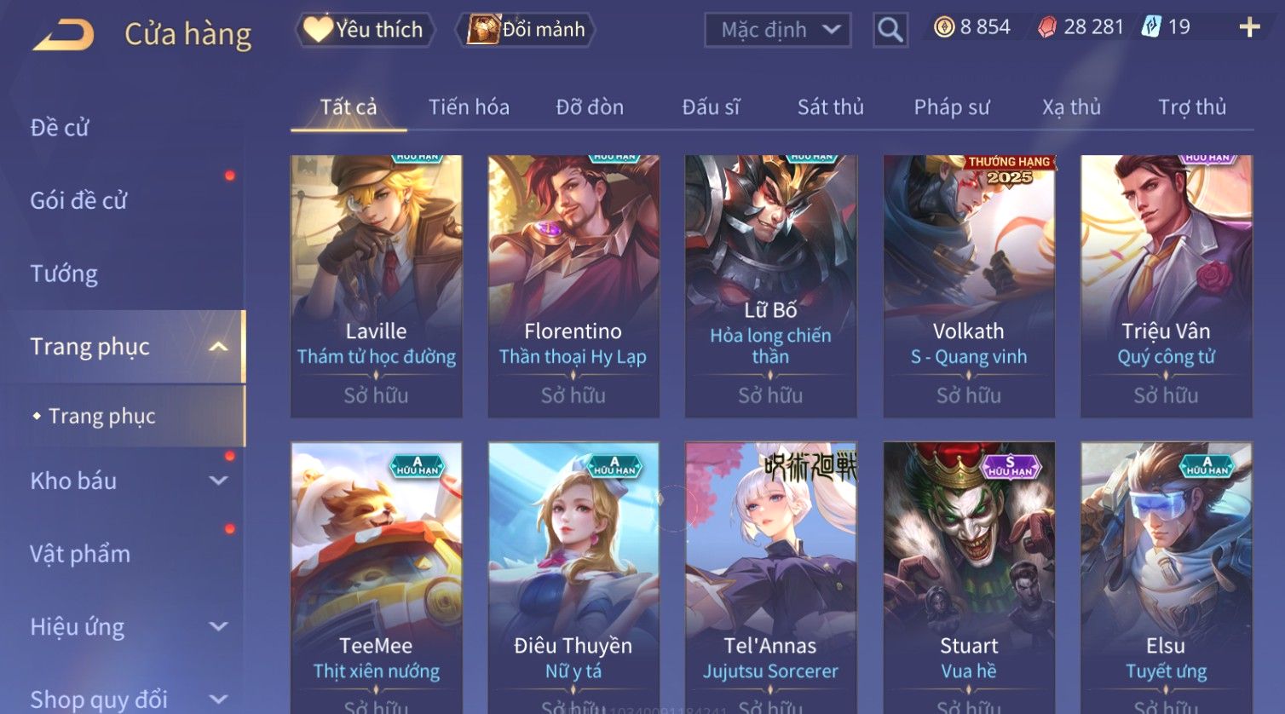Expand the Kho báu section

click(x=218, y=481)
